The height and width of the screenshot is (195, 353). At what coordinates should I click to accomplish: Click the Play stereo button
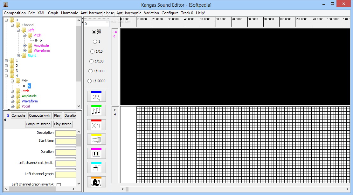tap(63, 124)
